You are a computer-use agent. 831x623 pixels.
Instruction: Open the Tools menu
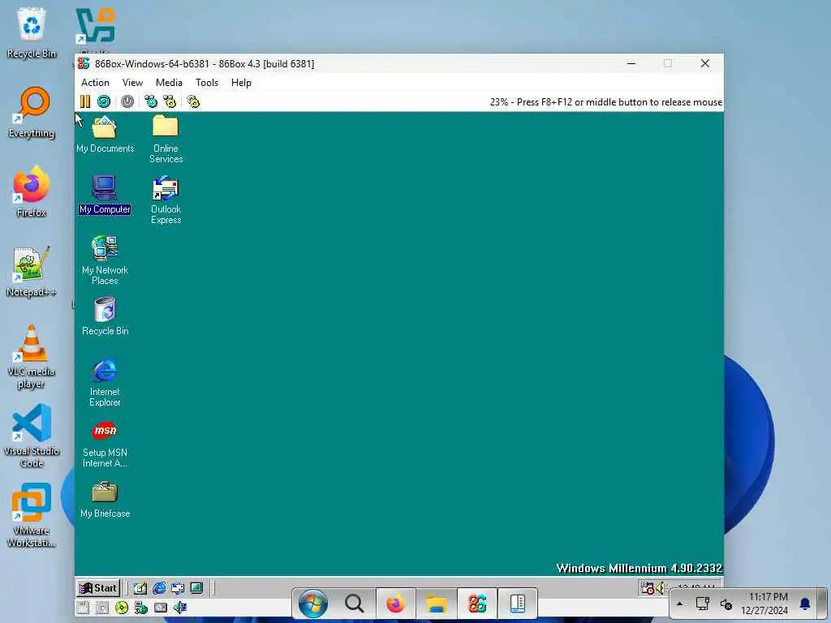coord(207,83)
